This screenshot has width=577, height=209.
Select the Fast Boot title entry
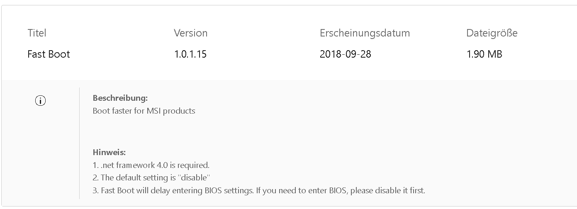tap(49, 54)
